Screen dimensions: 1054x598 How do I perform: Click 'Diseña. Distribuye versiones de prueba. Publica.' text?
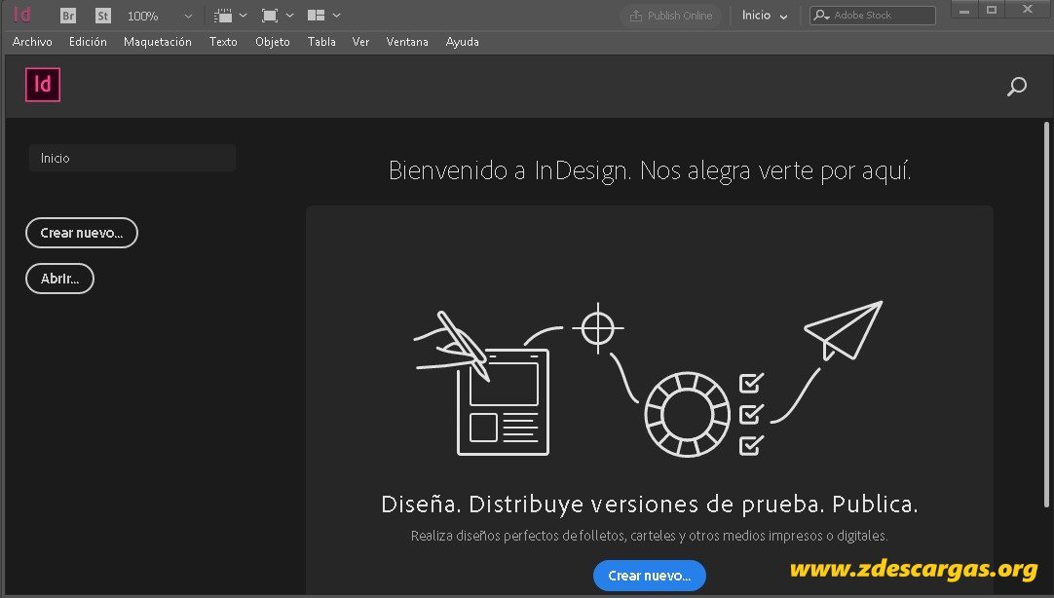(650, 504)
